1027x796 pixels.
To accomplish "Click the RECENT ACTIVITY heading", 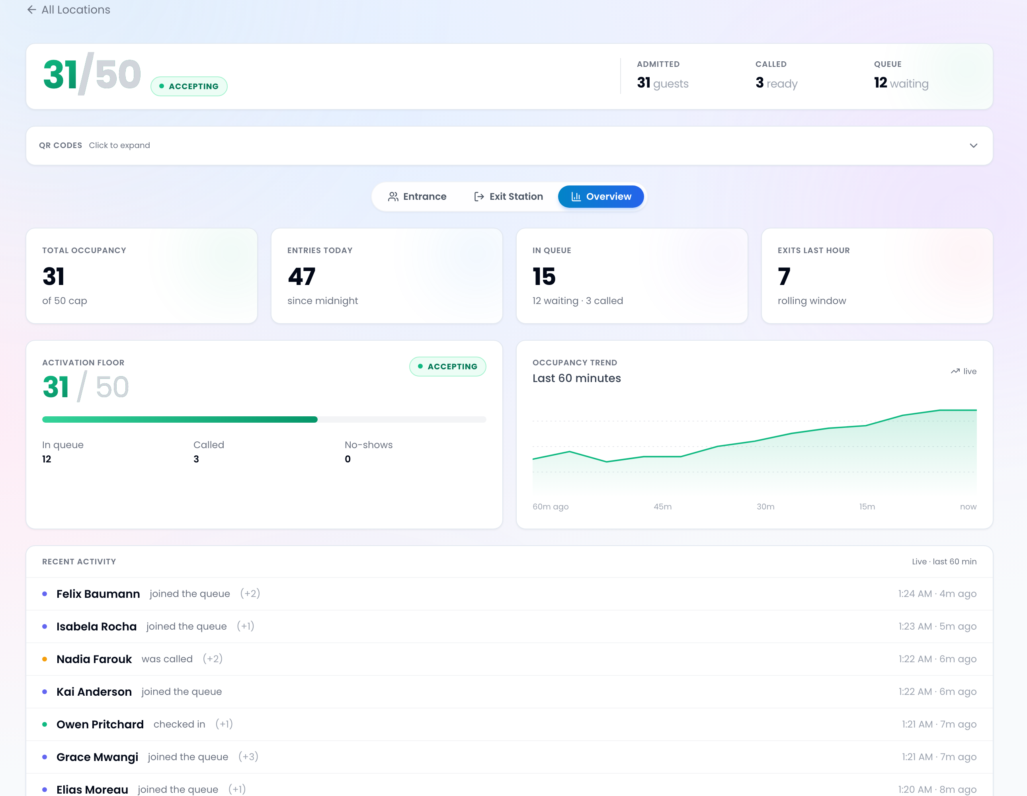I will (x=79, y=562).
